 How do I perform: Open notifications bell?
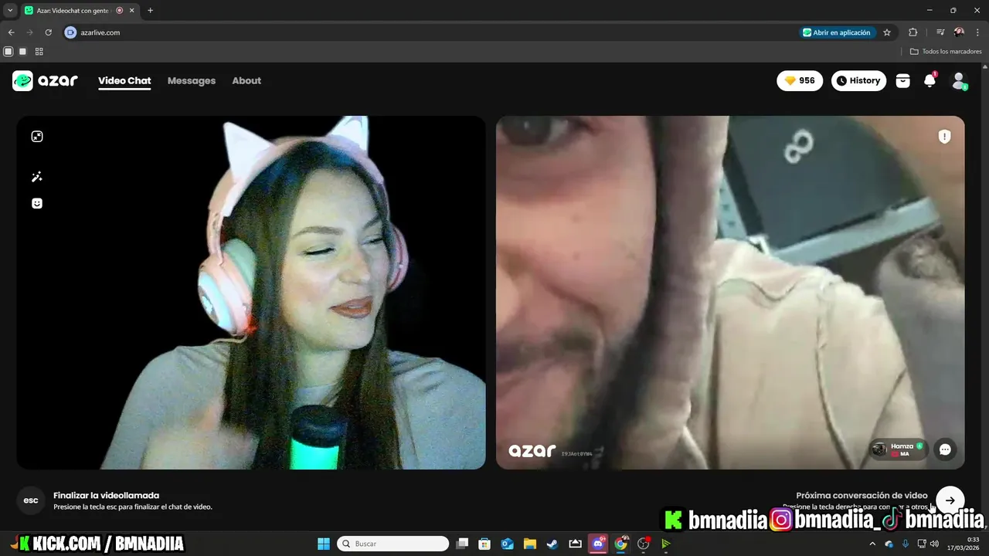(930, 80)
